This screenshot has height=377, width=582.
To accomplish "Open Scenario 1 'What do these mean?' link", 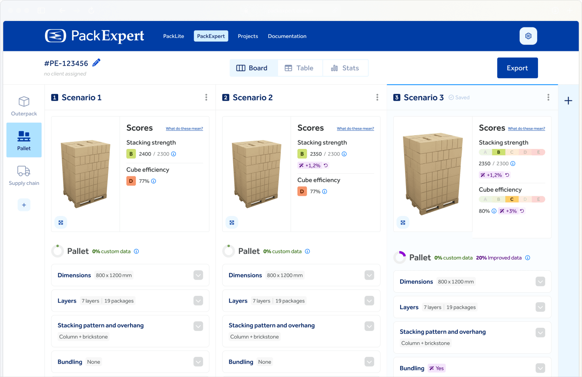I will coord(184,129).
